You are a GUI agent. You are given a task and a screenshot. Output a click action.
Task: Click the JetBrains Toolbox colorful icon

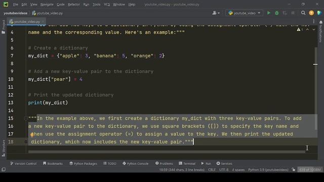pos(319,13)
